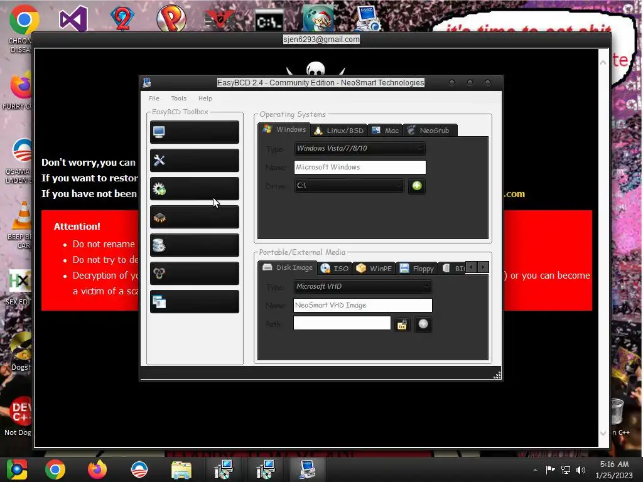Click the Firefox desktop shortcut icon
This screenshot has height=482, width=643.
[x=21, y=85]
